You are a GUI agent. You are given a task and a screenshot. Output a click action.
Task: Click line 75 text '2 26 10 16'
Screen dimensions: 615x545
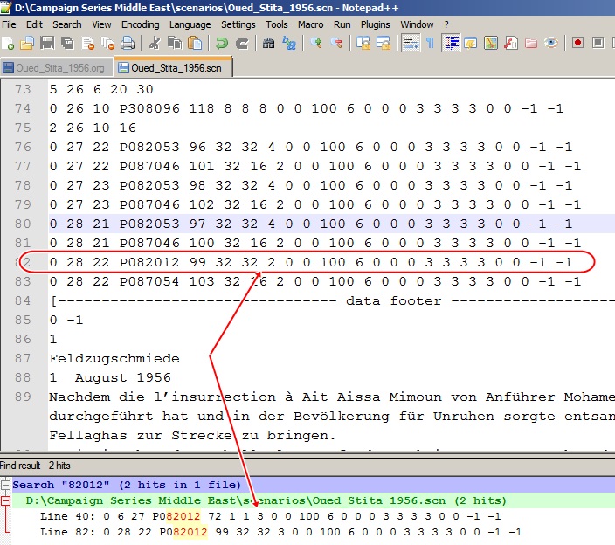point(93,128)
